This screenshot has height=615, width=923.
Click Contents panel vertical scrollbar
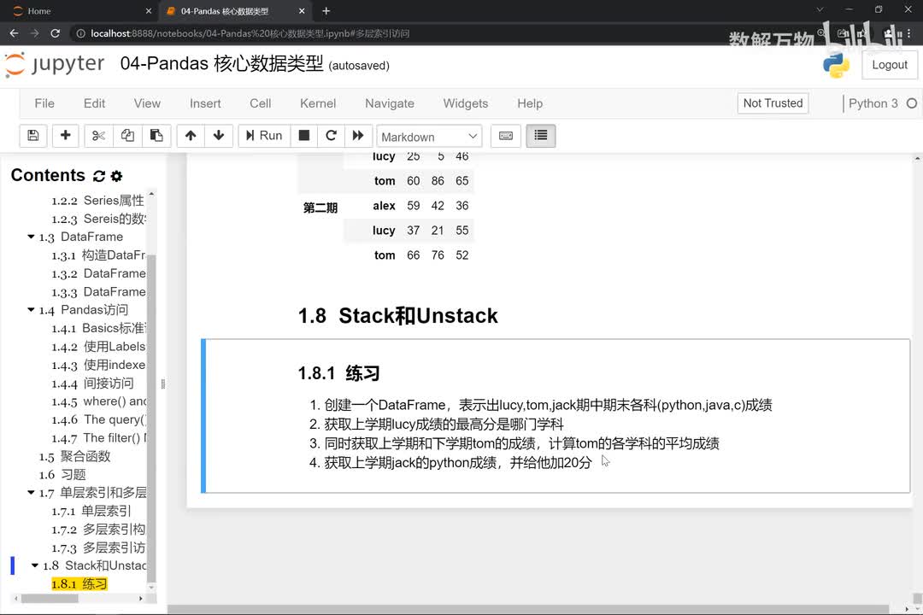(151, 418)
